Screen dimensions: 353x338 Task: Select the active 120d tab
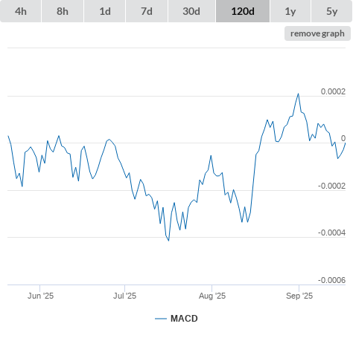[243, 11]
